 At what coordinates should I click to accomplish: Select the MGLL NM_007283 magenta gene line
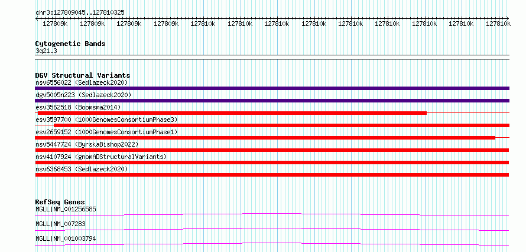tap(272, 229)
